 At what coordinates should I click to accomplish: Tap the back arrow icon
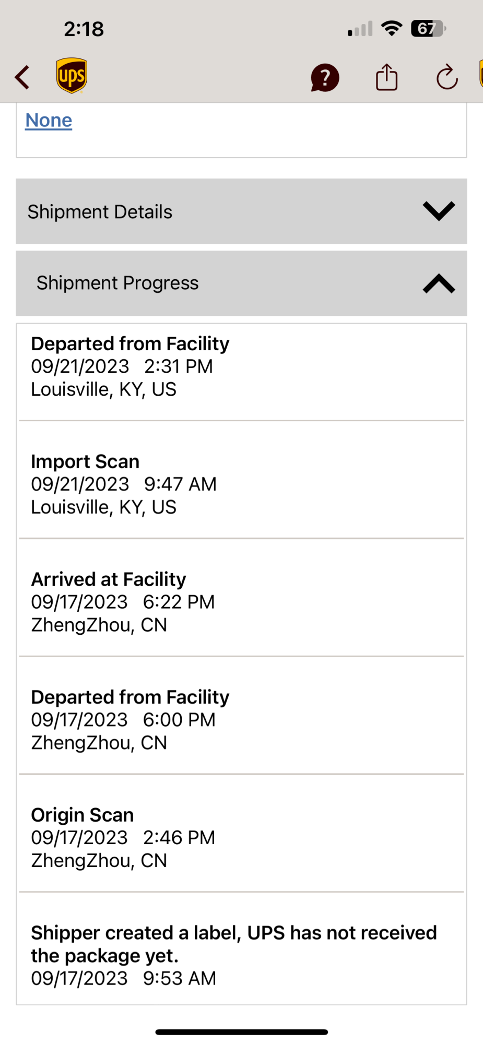[x=22, y=77]
